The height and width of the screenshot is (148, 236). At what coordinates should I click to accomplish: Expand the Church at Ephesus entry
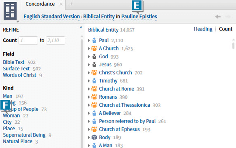[x=89, y=130]
